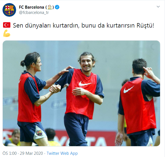Open the @fcbarcelona_tr handle link
Image resolution: width=165 pixels, height=157 pixels.
coord(34,13)
